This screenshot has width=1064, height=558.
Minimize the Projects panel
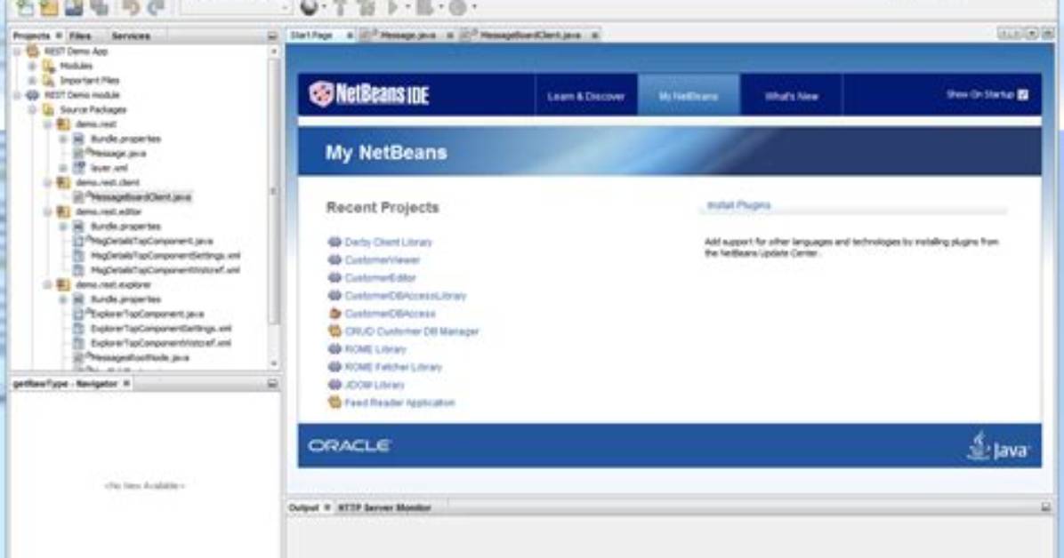pos(272,36)
